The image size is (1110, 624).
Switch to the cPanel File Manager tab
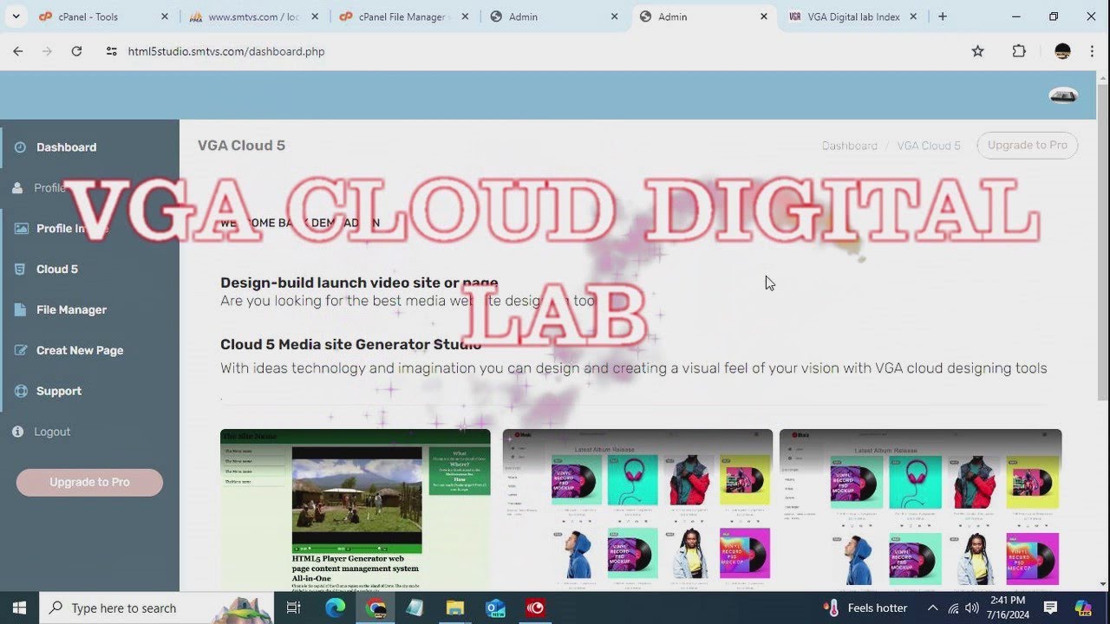(404, 16)
